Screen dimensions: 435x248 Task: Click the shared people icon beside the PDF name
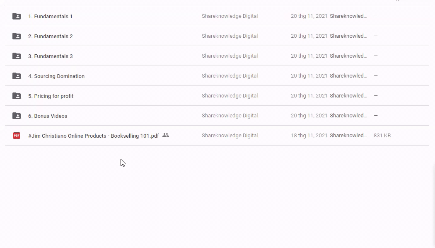point(166,135)
